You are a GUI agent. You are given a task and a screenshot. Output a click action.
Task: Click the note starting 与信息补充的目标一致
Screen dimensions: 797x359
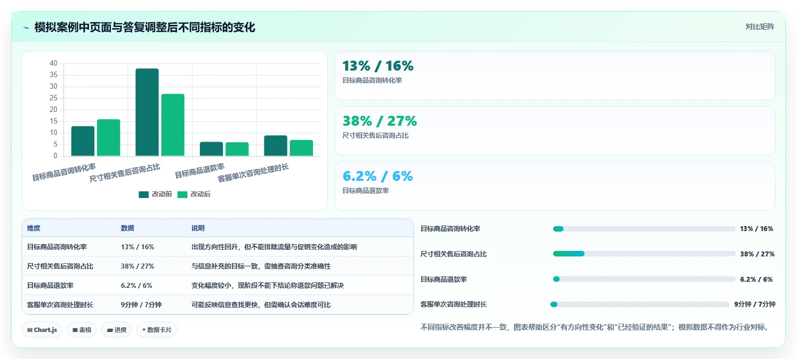(x=261, y=266)
